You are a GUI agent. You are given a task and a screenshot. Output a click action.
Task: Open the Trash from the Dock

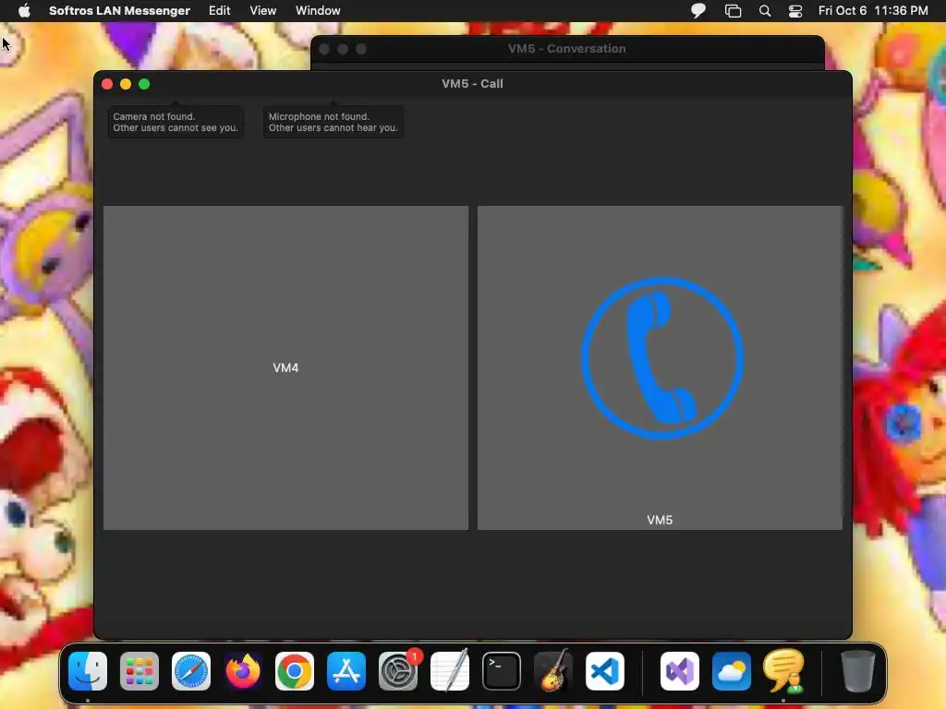click(x=858, y=671)
